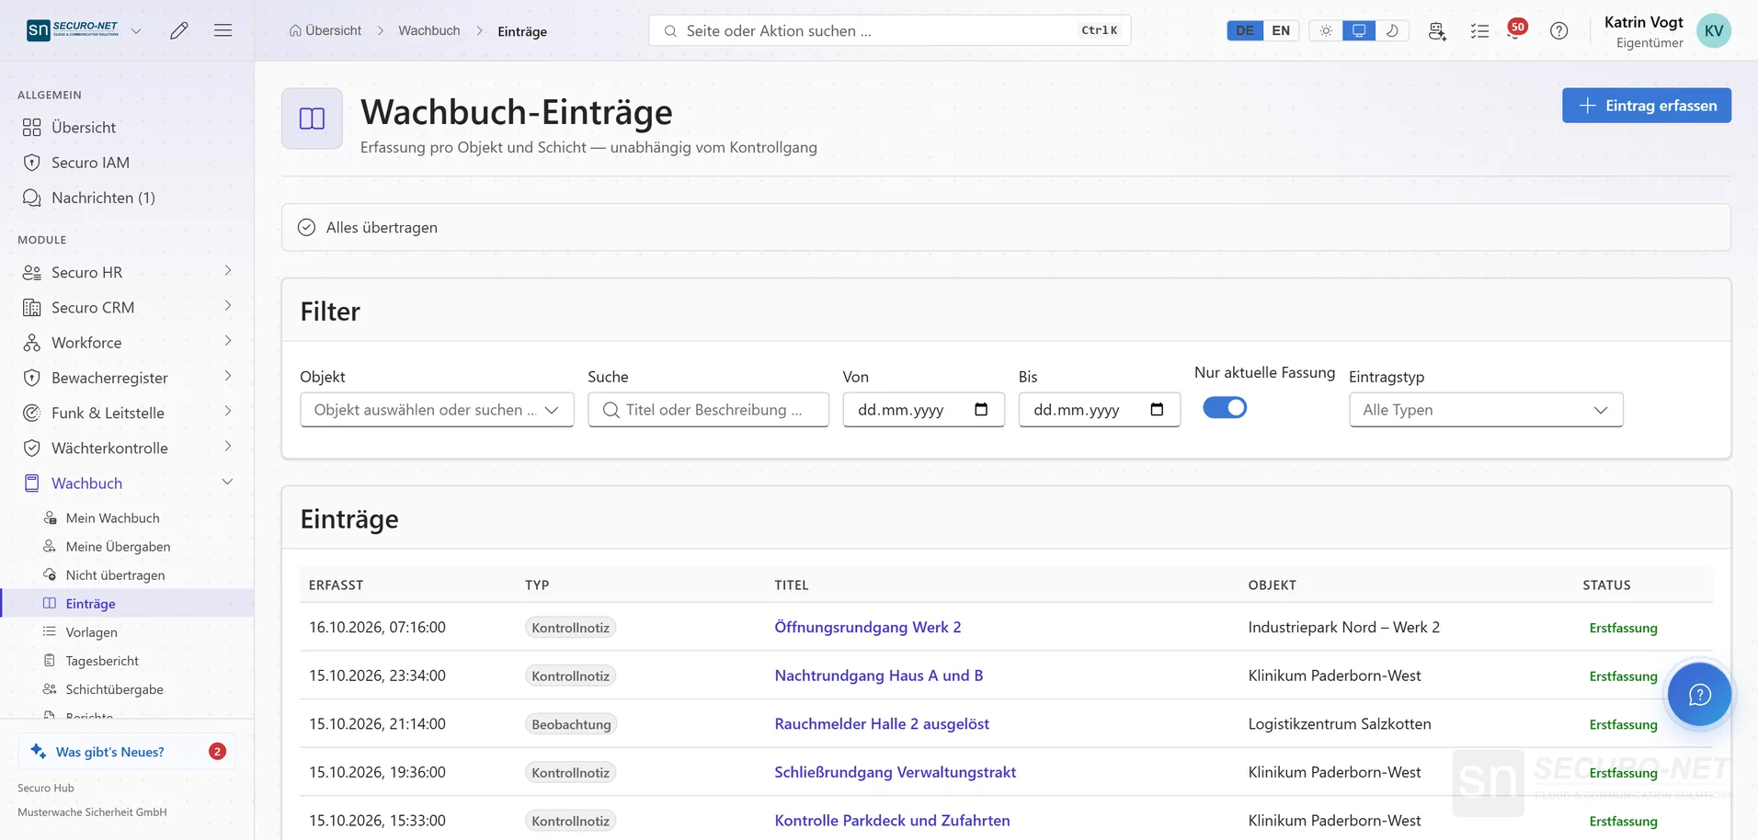Switch to dark theme moon icon
1758x840 pixels.
1392,30
